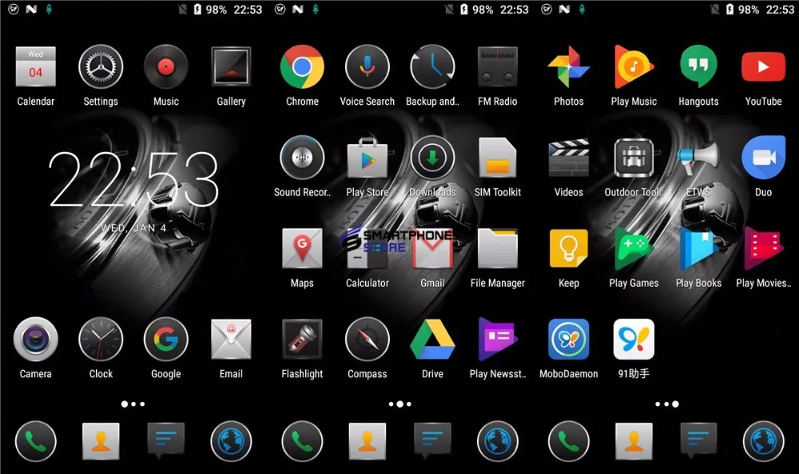Viewport: 799px width, 474px height.
Task: Start Voice Search
Action: coord(368,67)
